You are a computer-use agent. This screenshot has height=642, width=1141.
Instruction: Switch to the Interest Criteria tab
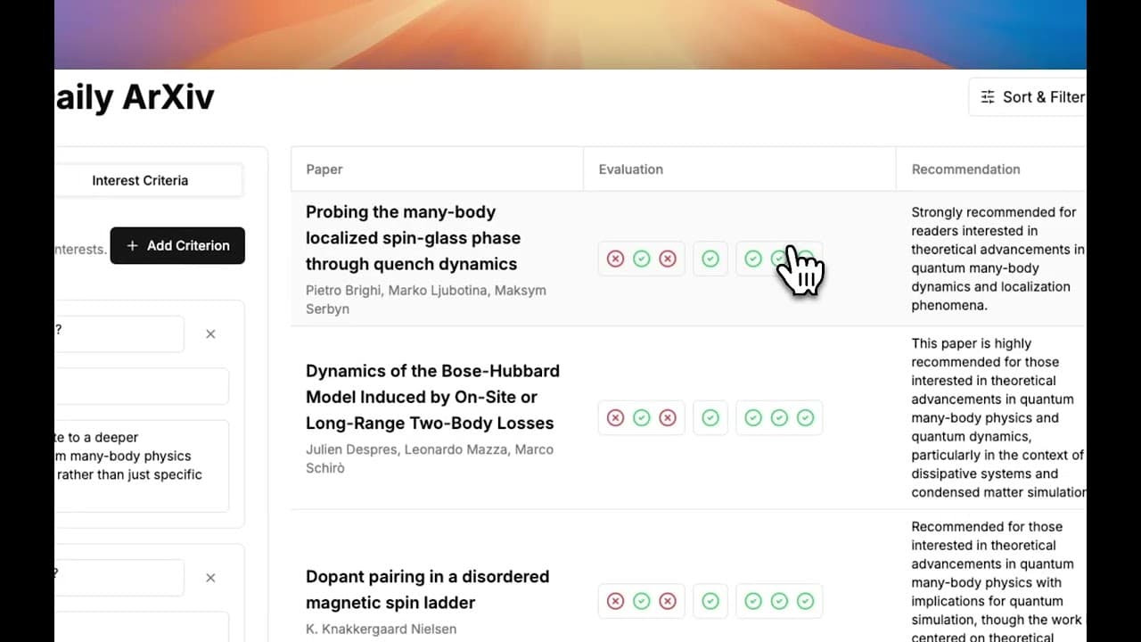point(140,180)
